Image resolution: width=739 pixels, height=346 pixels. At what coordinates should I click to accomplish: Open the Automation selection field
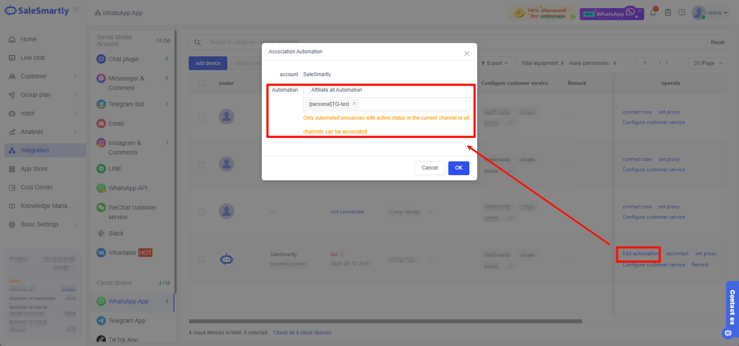tap(386, 104)
